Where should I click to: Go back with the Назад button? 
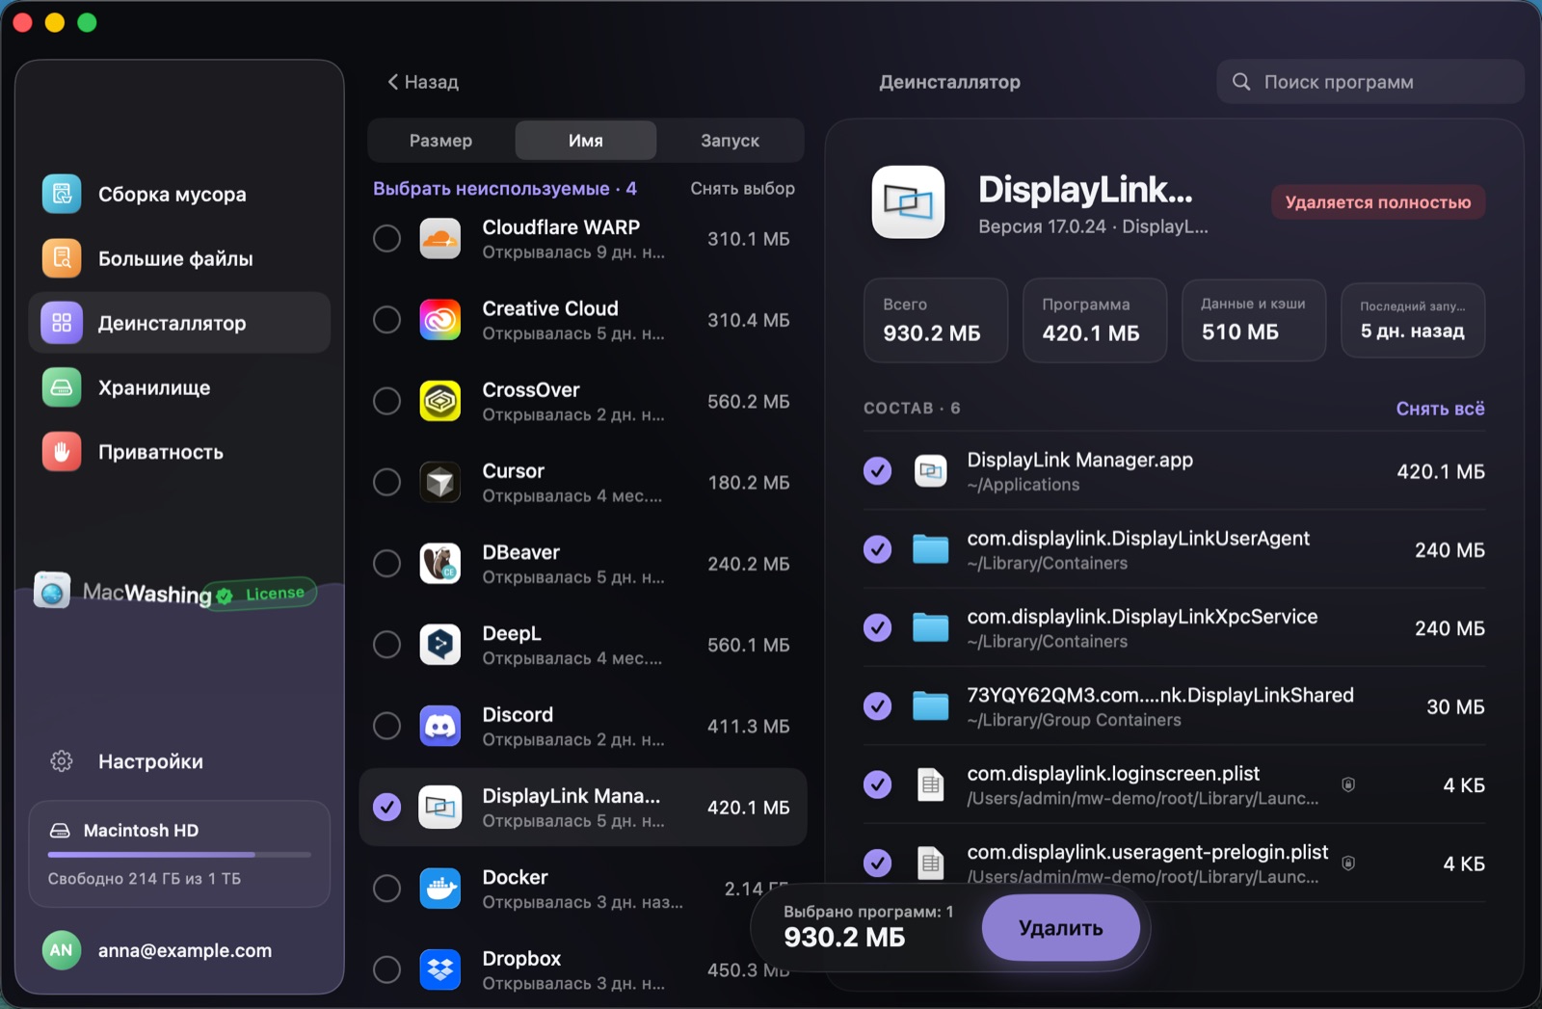pos(423,82)
